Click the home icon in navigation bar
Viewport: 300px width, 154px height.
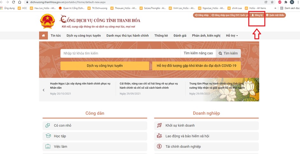(x=43, y=35)
